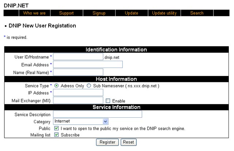Click the Host Information section header
The width and height of the screenshot is (234, 151).
(116, 79)
